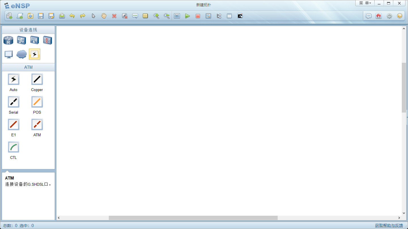Image resolution: width=408 pixels, height=229 pixels.
Task: Select the router device category
Action: tap(8, 40)
